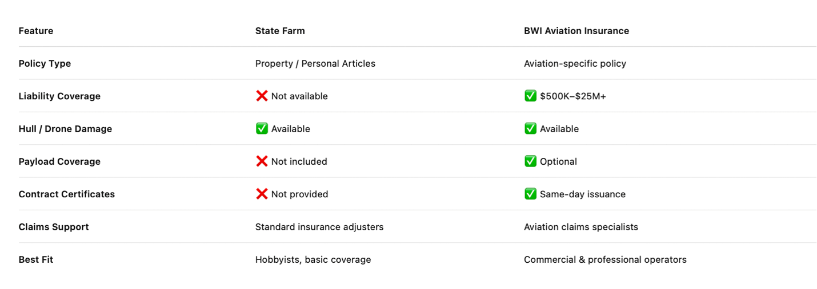Click the red X beside Not provided
The width and height of the screenshot is (817, 289).
[262, 194]
